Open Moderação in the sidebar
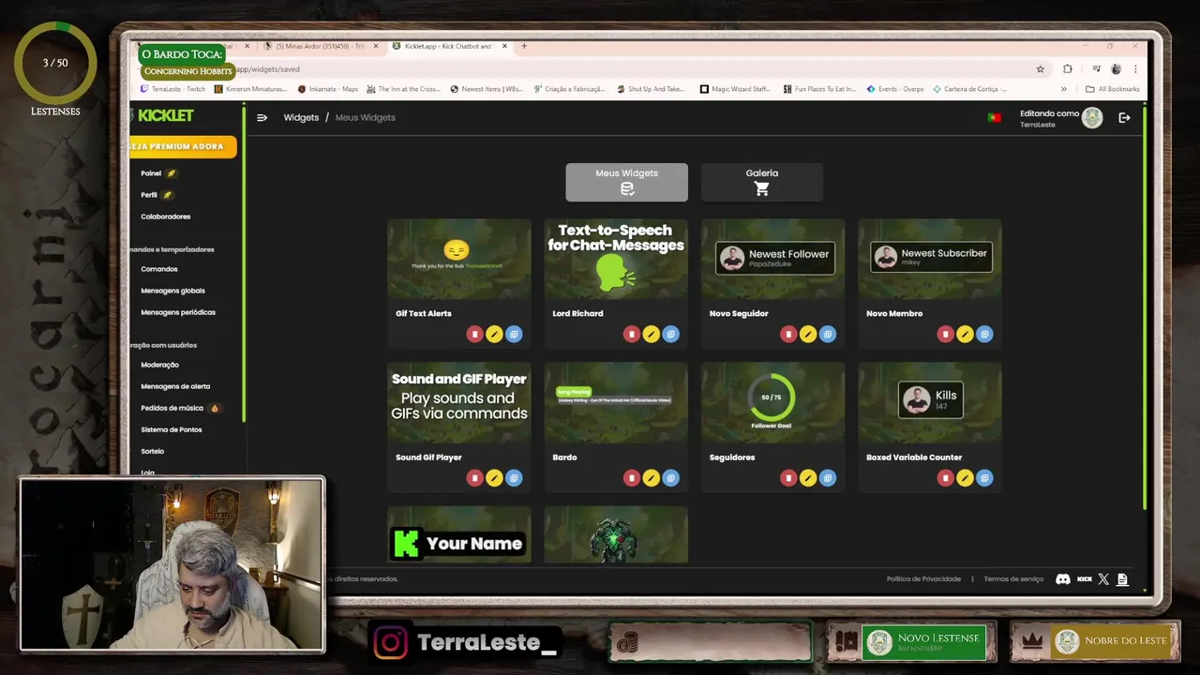This screenshot has height=675, width=1200. tap(159, 365)
